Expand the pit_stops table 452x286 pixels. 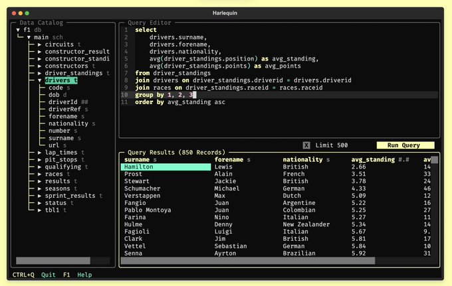coord(39,160)
